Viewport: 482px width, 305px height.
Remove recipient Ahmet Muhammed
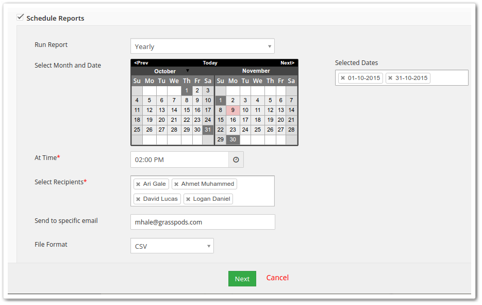click(x=176, y=184)
